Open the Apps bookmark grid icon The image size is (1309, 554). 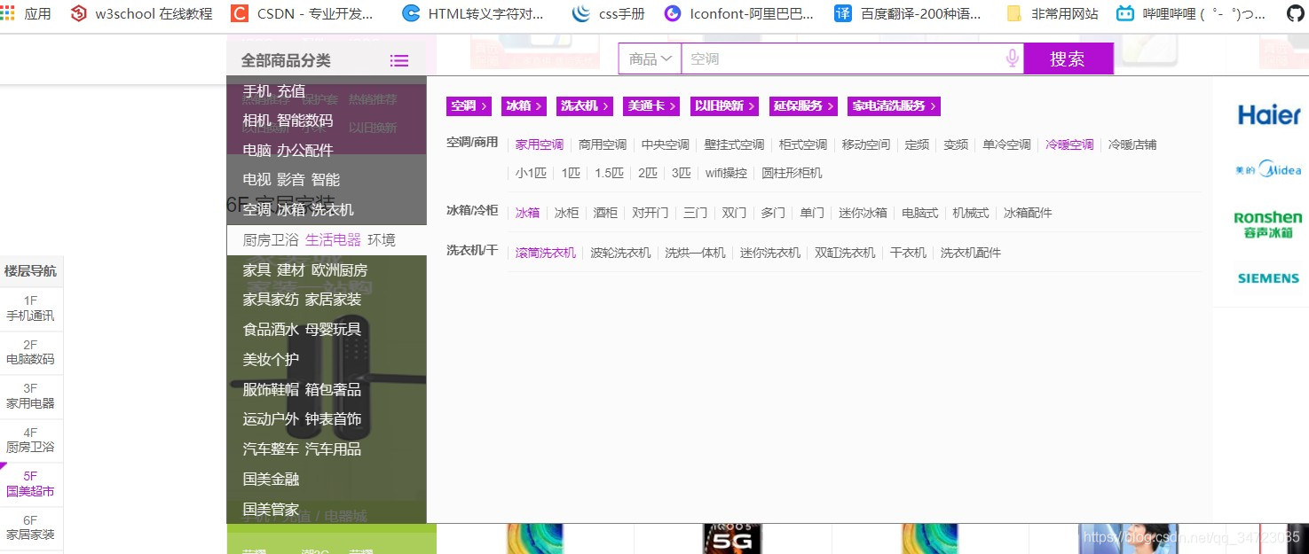click(7, 13)
